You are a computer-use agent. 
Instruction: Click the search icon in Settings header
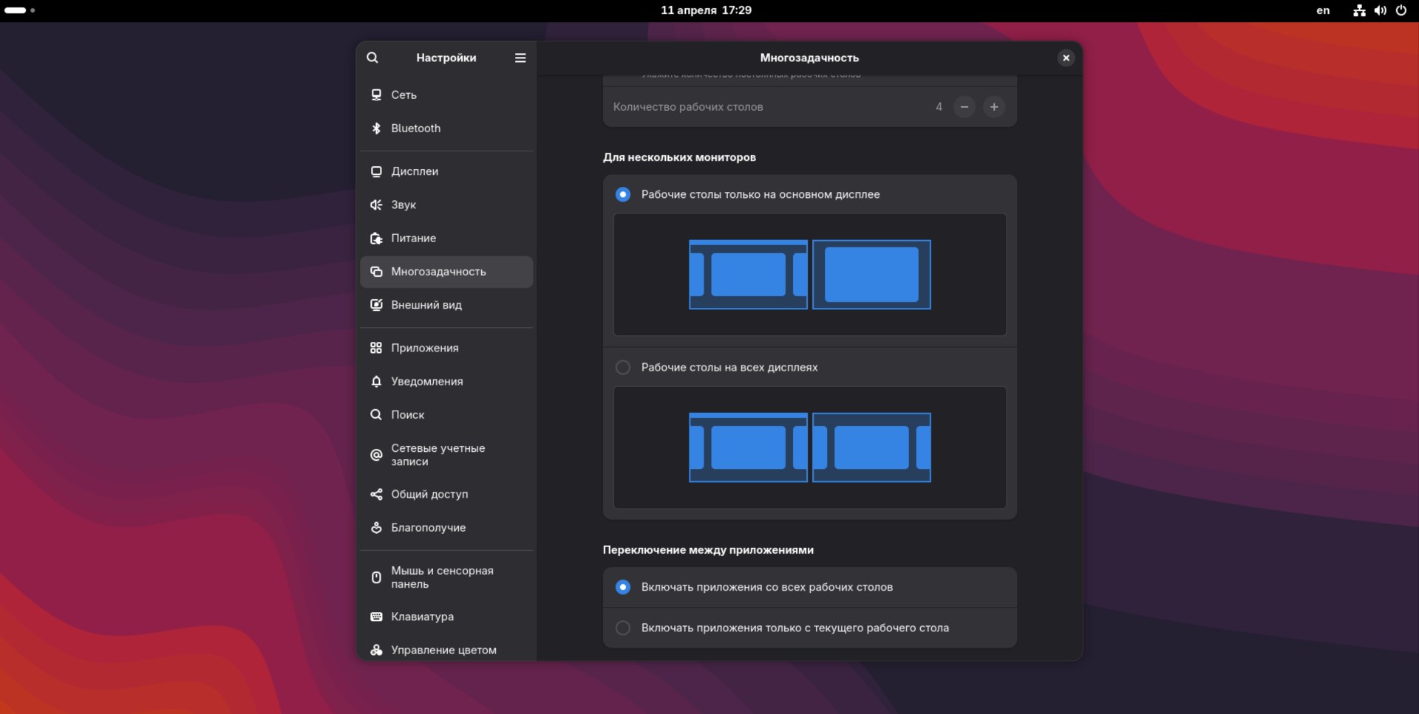pos(372,58)
